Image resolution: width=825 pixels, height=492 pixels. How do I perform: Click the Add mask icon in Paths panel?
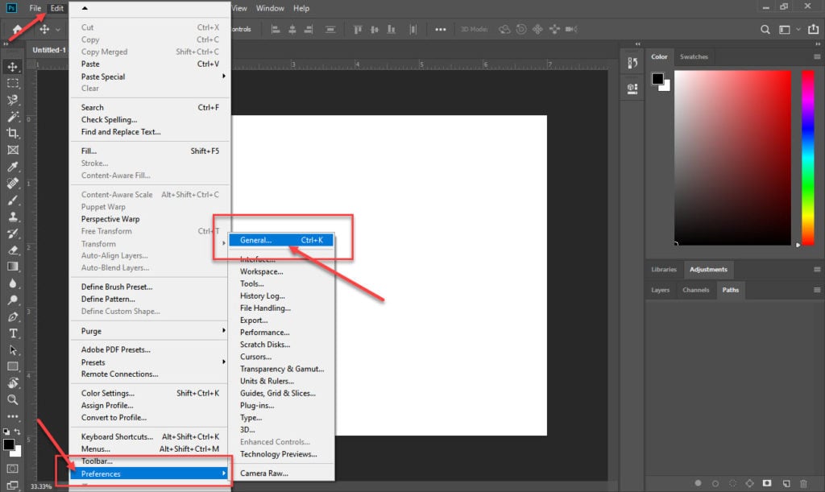point(767,483)
